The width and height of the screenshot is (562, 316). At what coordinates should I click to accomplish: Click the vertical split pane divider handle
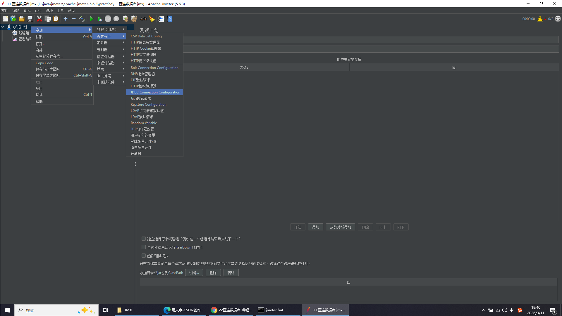[x=135, y=164]
